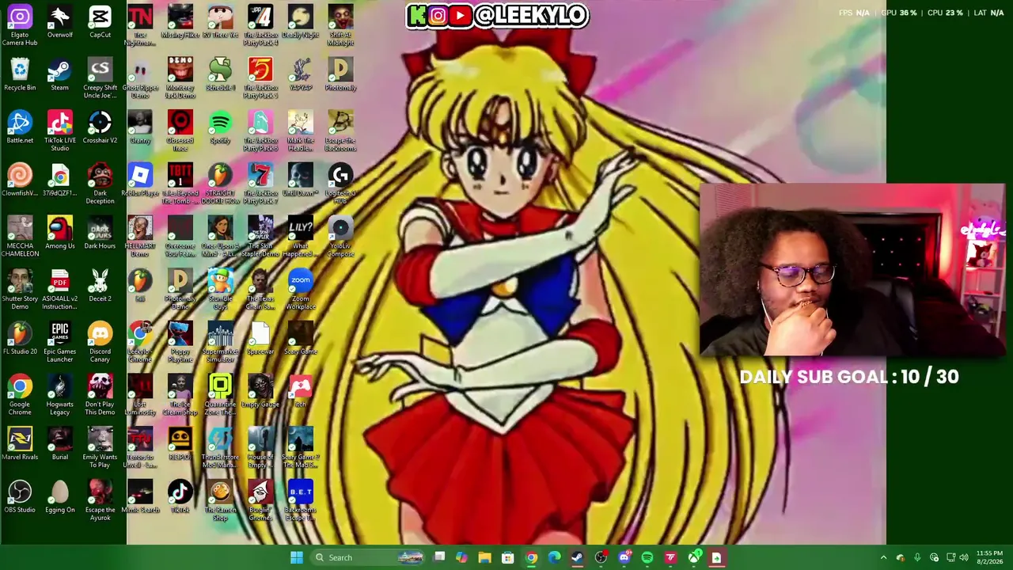This screenshot has width=1013, height=570.
Task: Switch to Google Chrome on the taskbar
Action: tap(531, 557)
